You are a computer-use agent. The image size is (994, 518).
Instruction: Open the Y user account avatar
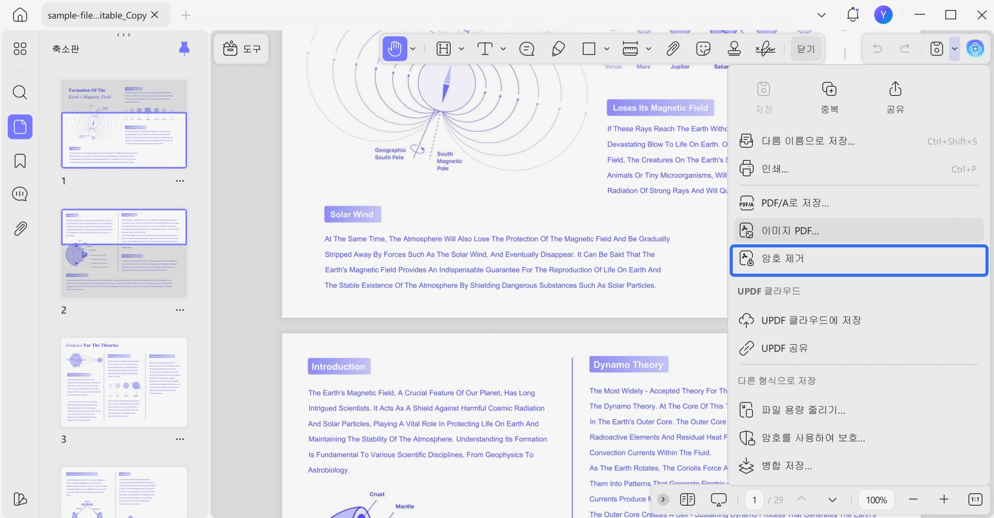point(883,15)
